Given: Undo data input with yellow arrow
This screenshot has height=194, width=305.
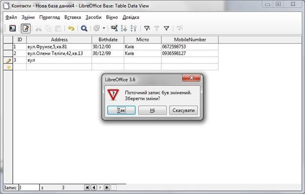Looking at the screenshot, I should coord(71,28).
